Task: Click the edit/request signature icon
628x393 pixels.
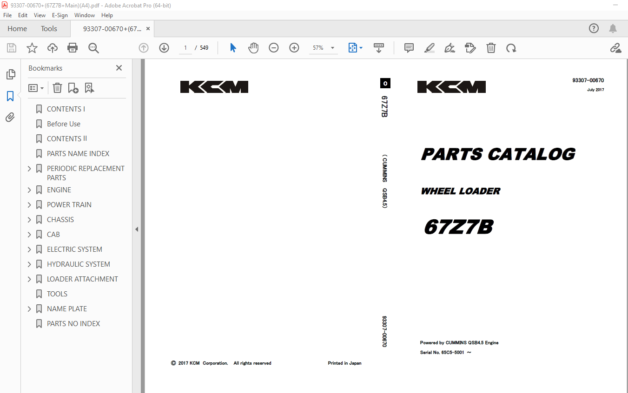Action: click(x=470, y=48)
